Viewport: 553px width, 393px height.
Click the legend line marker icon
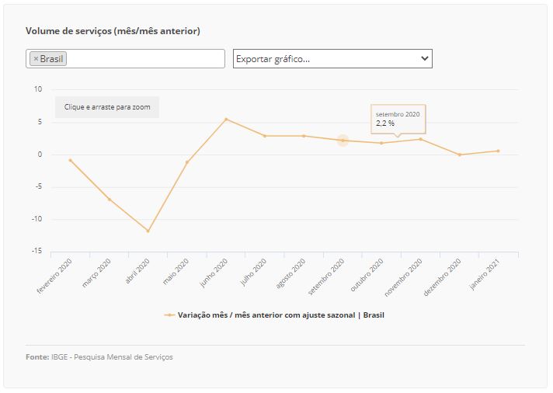(169, 315)
